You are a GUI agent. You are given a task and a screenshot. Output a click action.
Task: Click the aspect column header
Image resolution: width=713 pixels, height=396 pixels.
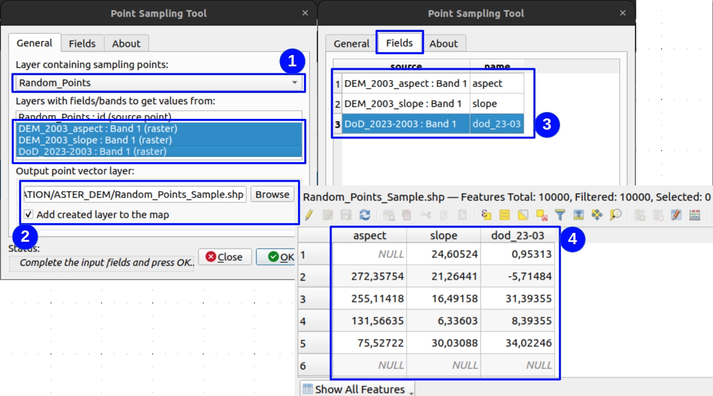369,236
